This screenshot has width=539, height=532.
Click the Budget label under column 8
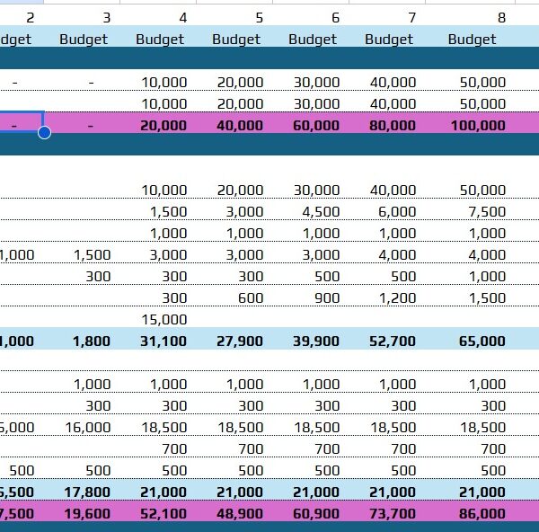click(x=472, y=40)
